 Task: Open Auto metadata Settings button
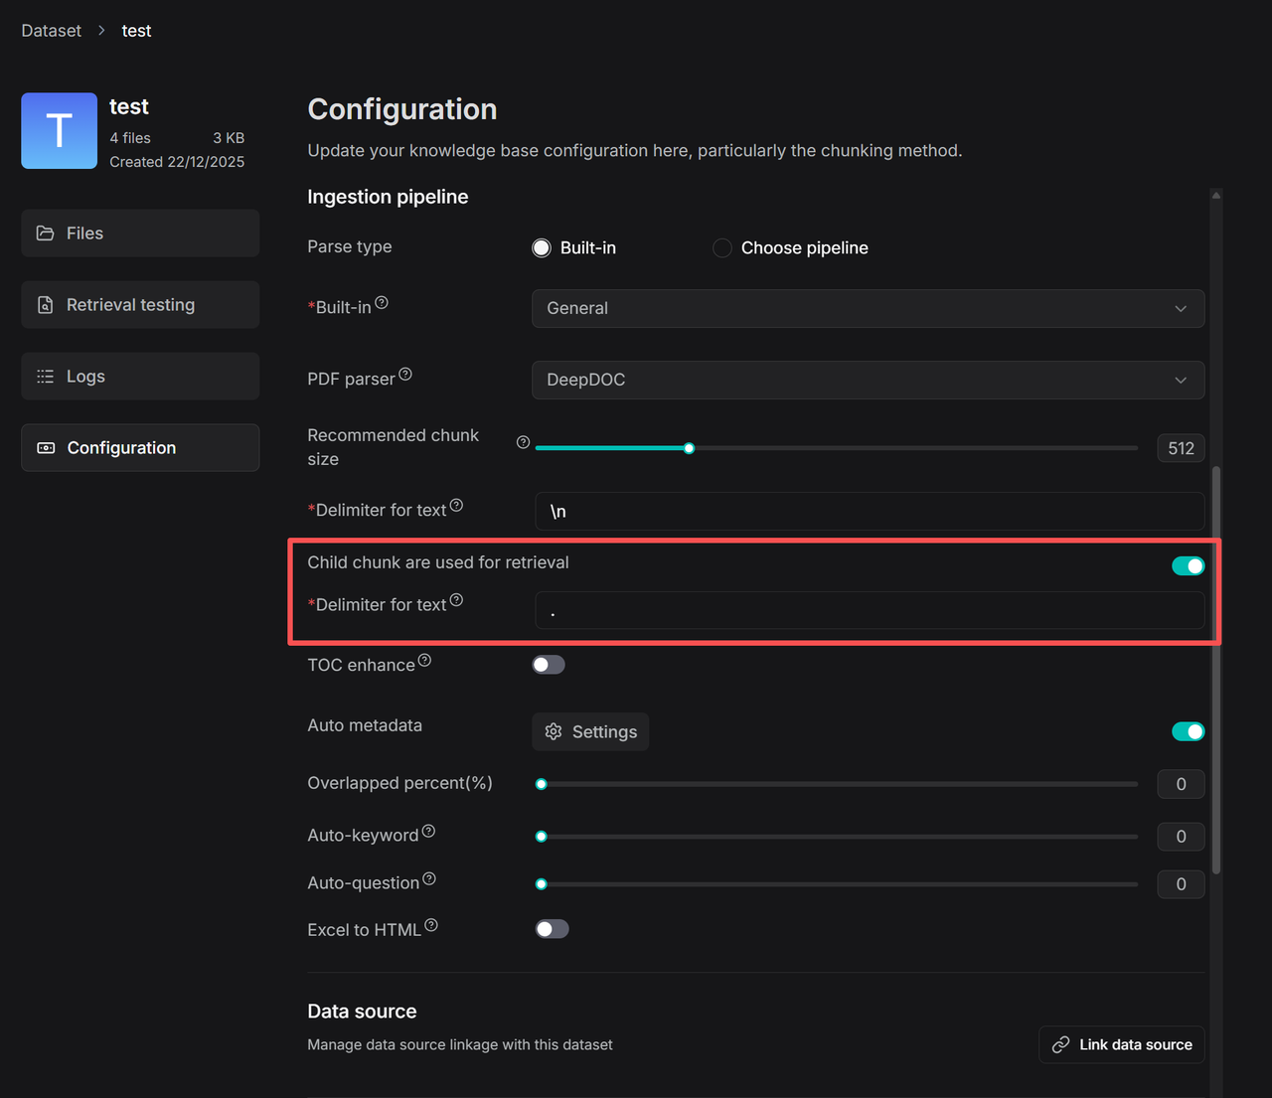click(x=590, y=731)
